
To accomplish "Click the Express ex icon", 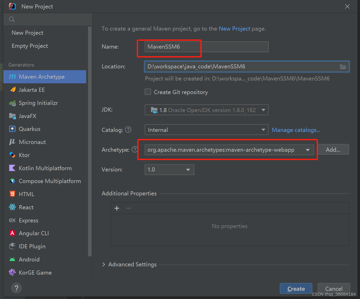I will click(x=12, y=220).
